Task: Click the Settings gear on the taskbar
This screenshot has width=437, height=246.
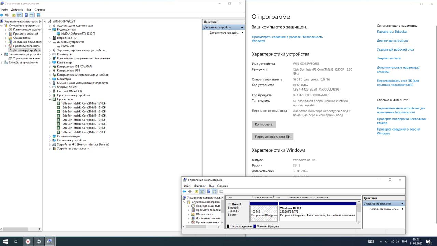Action: pyautogui.click(x=39, y=241)
